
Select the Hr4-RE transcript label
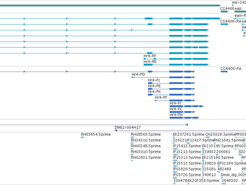[150, 62]
